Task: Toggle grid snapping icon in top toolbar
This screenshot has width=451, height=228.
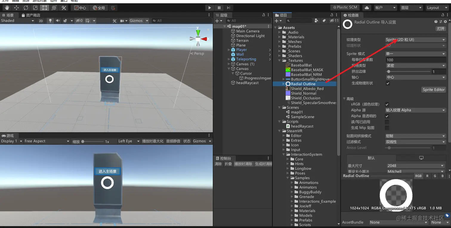Action: point(113,8)
